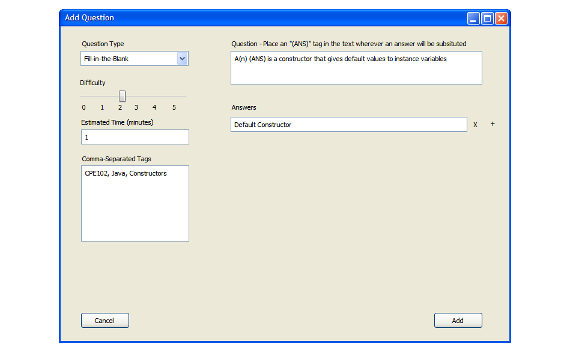Set Difficulty slider to 4
Screen dimensions: 561x356
point(154,96)
